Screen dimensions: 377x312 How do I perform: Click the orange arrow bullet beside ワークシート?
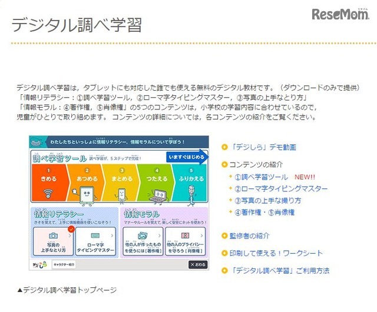pyautogui.click(x=224, y=253)
